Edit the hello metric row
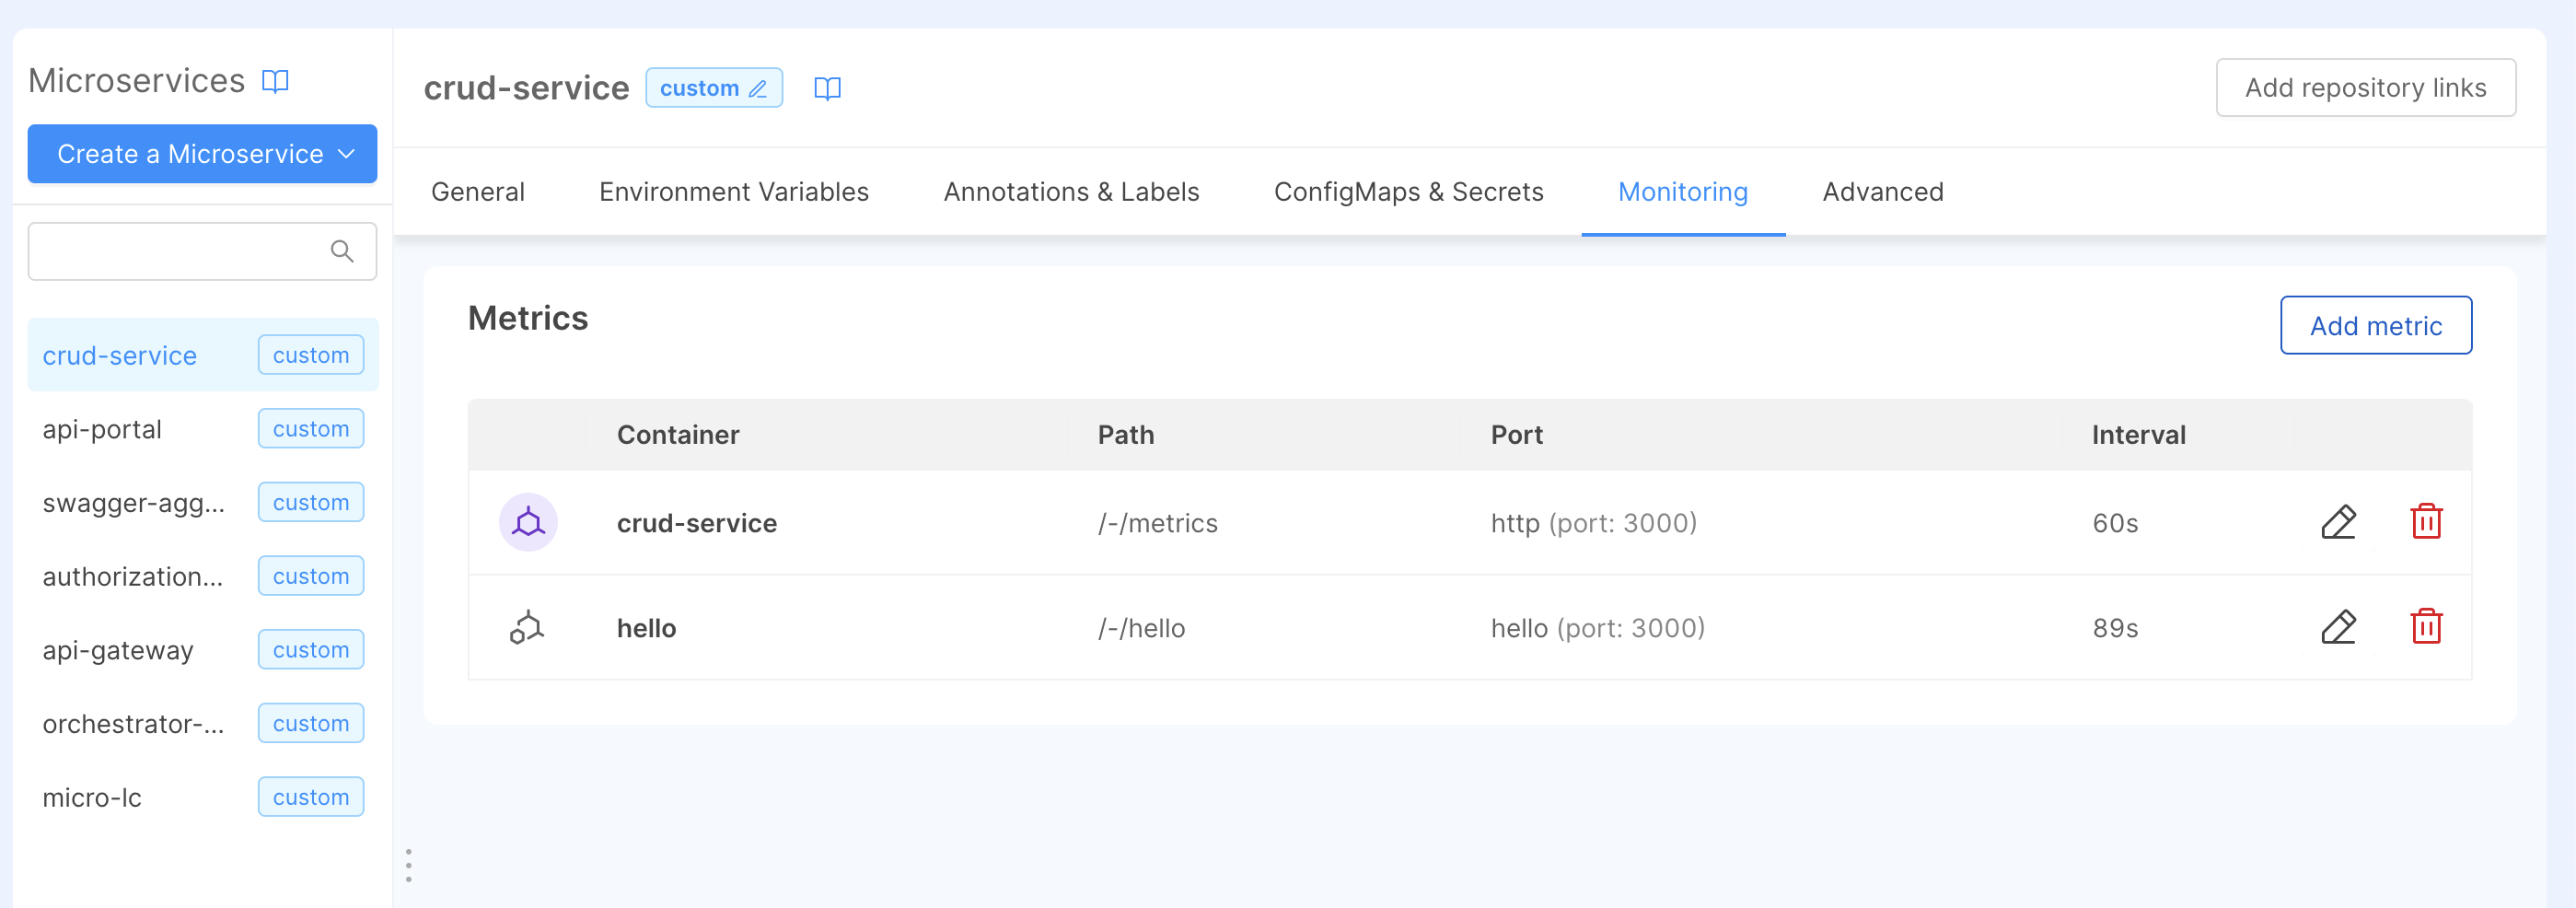The image size is (2576, 908). click(x=2338, y=627)
